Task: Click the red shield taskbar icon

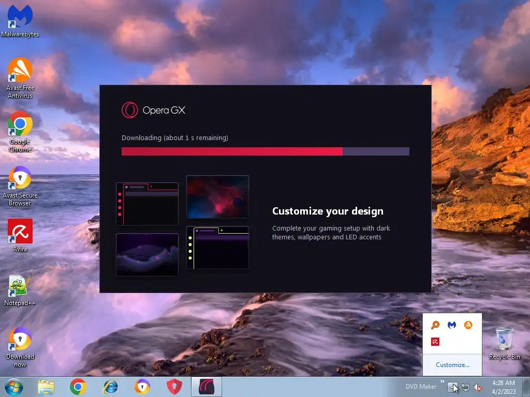Action: pyautogui.click(x=174, y=387)
